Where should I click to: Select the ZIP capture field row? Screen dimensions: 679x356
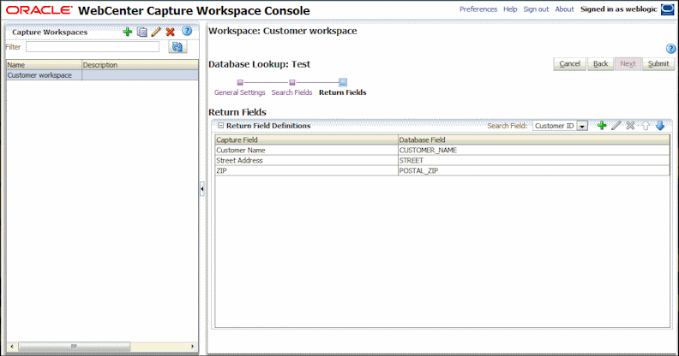coord(307,170)
